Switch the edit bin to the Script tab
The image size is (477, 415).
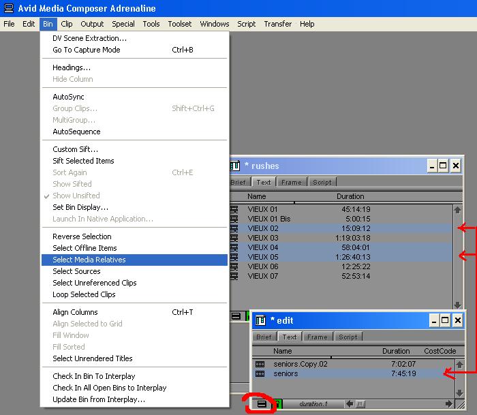[348, 337]
